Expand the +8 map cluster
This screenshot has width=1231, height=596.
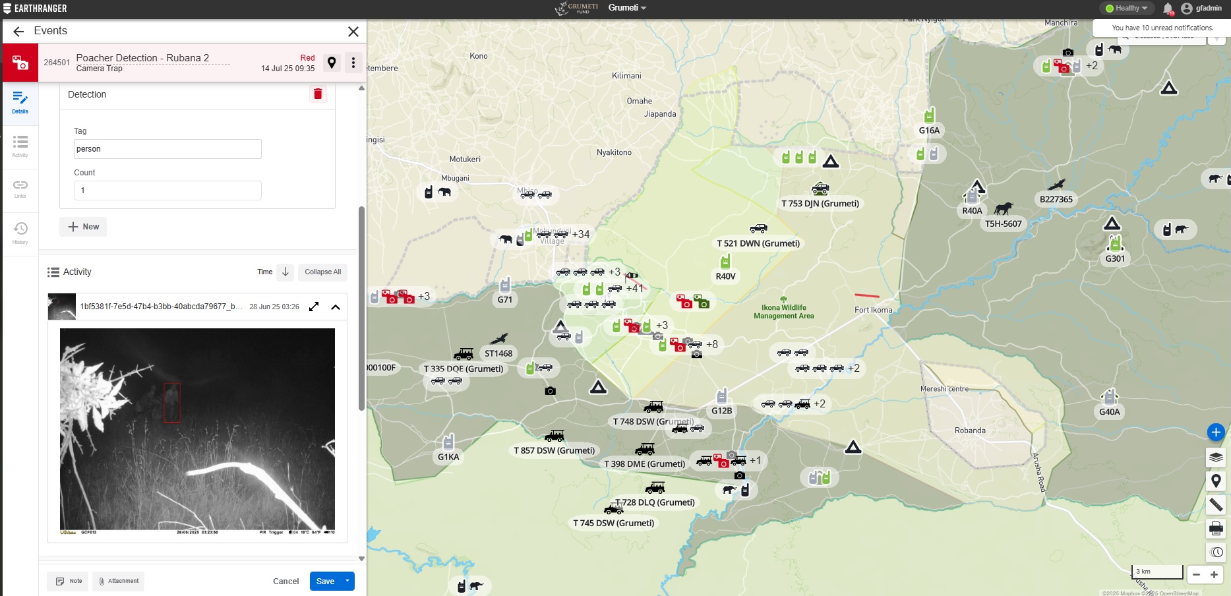(x=712, y=344)
